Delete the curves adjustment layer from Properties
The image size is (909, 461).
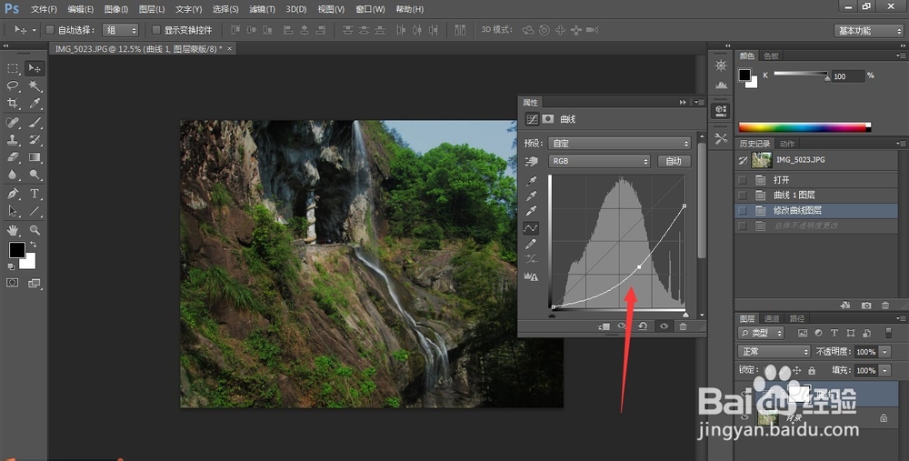(x=683, y=326)
